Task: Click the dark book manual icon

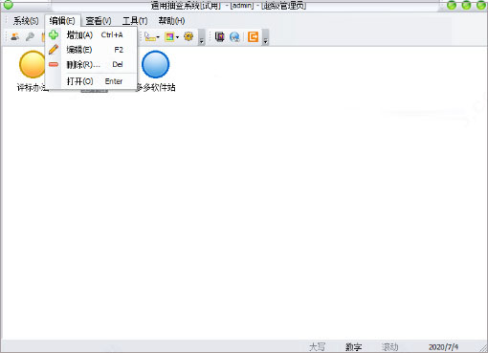Action: coord(220,37)
